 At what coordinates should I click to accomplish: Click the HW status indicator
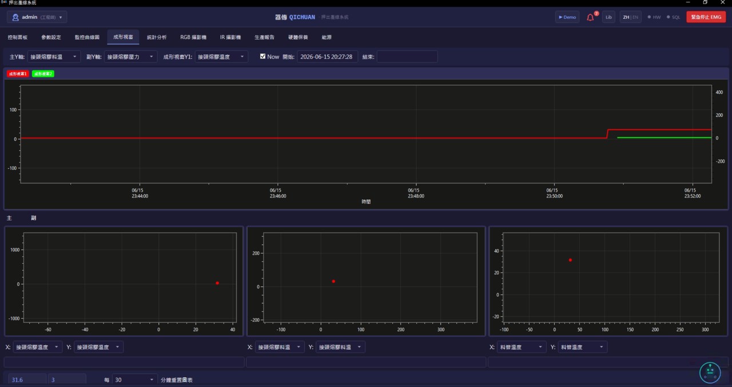click(654, 17)
